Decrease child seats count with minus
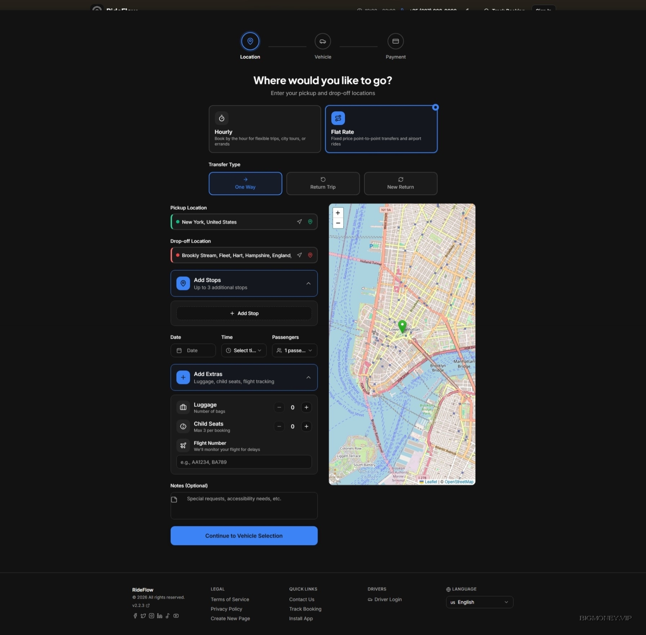This screenshot has height=635, width=646. click(x=279, y=427)
